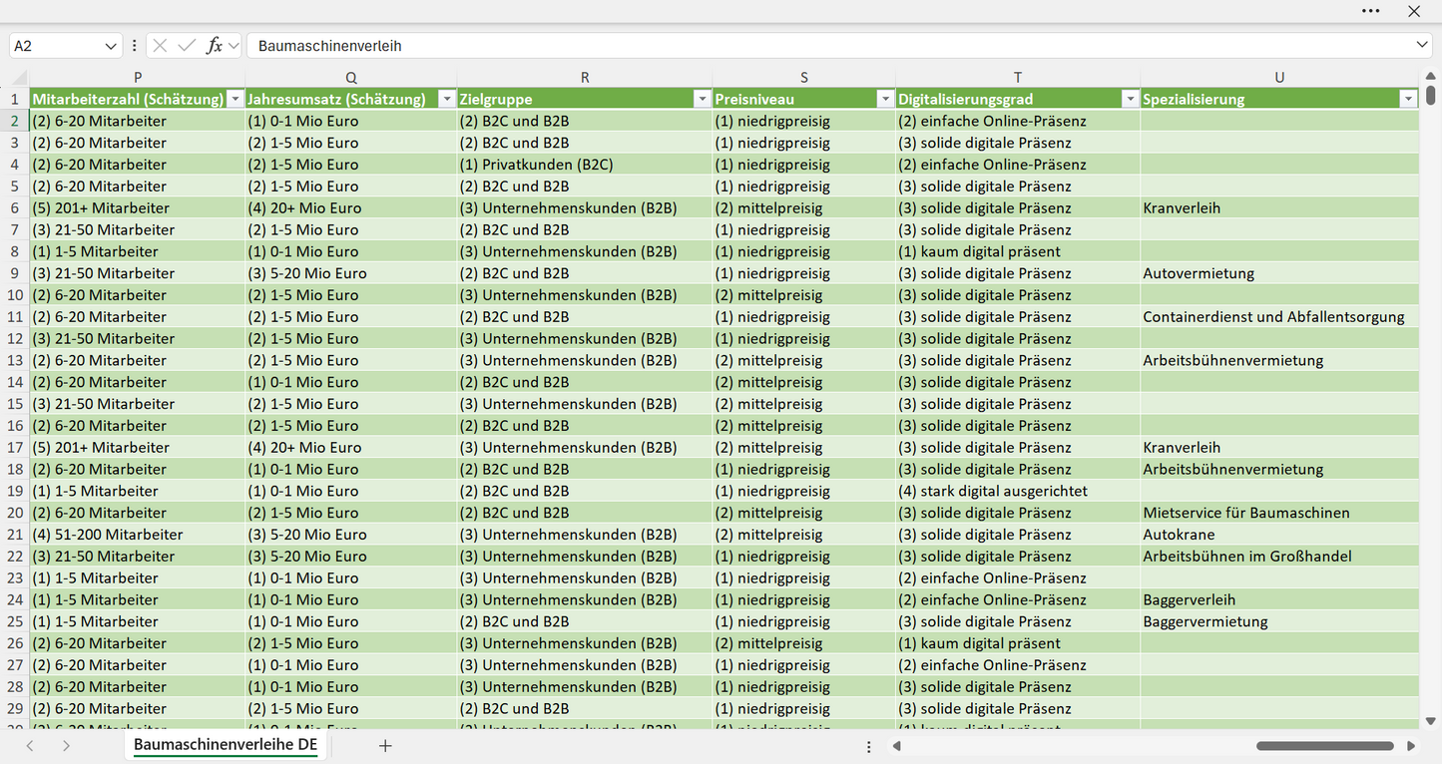Select the Kranverleih cell in row 17
Viewport: 1442px width, 764px height.
point(1279,447)
